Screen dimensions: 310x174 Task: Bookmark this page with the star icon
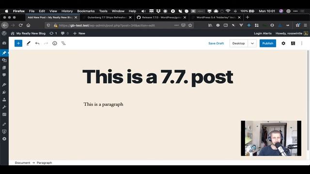(x=190, y=25)
